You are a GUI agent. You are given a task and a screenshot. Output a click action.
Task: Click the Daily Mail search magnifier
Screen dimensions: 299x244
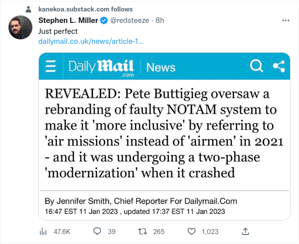[x=256, y=66]
